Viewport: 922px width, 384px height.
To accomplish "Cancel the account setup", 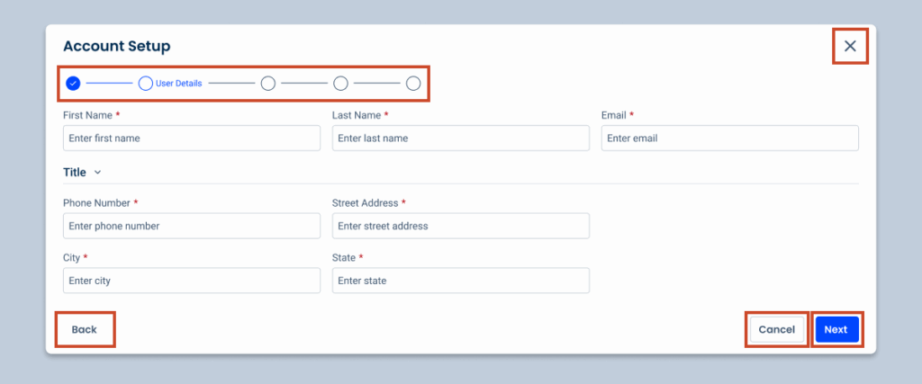I will (x=776, y=329).
